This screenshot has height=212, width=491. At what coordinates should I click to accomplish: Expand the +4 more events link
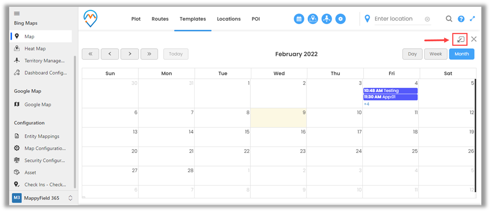coord(367,104)
